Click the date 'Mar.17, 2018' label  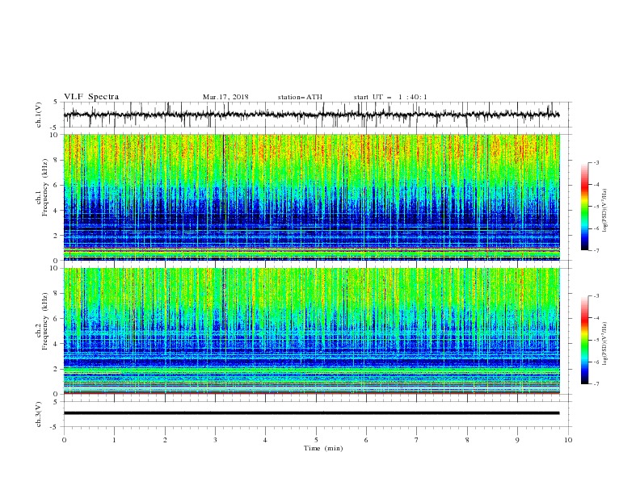point(225,97)
